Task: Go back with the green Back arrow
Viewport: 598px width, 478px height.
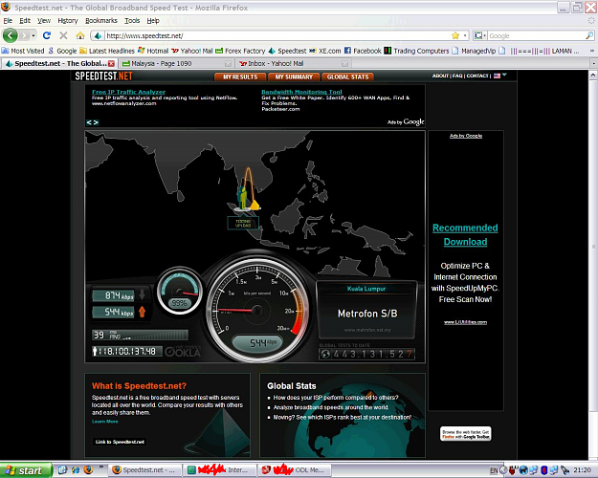Action: 10,35
